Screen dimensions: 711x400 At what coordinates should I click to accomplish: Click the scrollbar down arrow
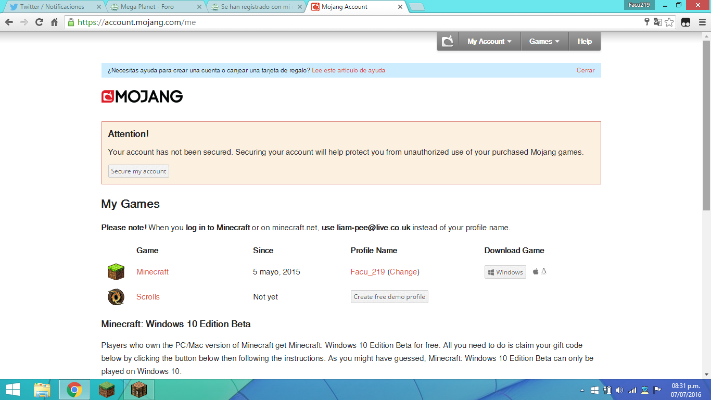706,374
